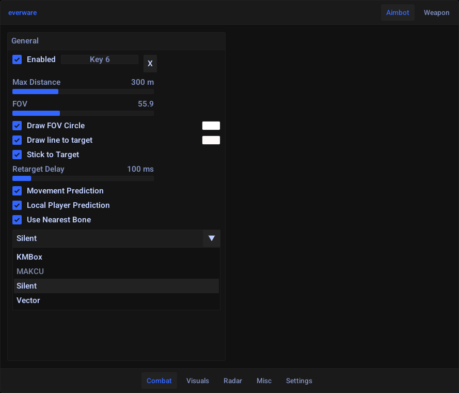Open the Visuals tab
459x393 pixels.
[198, 381]
